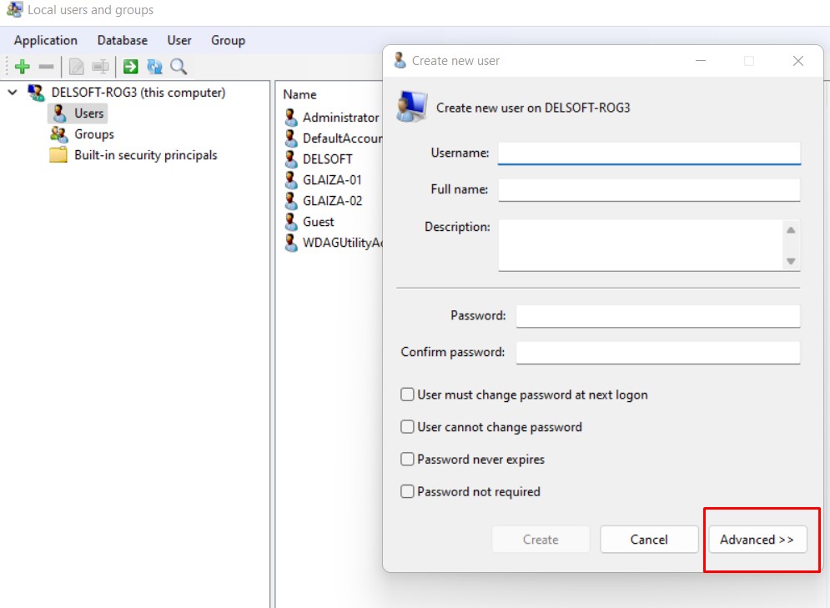The image size is (830, 608).
Task: Click into the Username field
Action: (649, 153)
